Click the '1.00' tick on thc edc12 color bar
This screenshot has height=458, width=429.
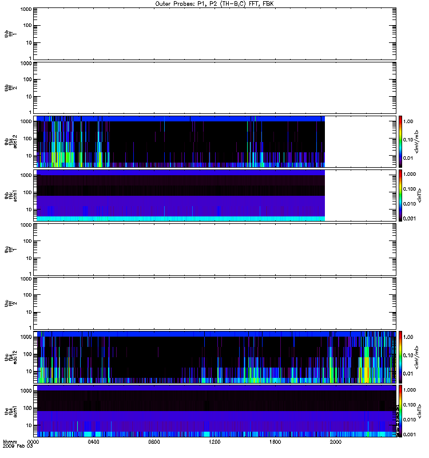click(408, 337)
